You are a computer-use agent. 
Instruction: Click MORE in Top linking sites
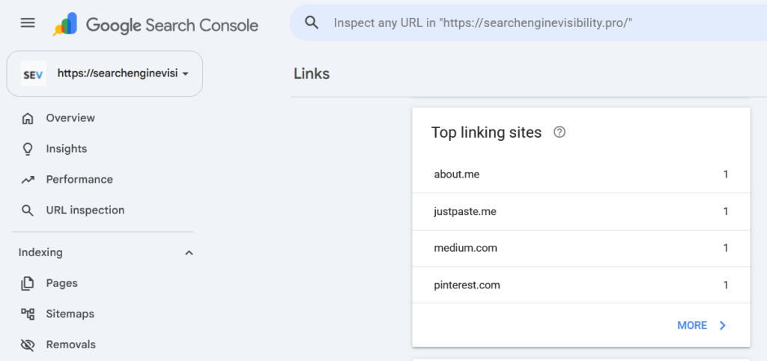691,325
